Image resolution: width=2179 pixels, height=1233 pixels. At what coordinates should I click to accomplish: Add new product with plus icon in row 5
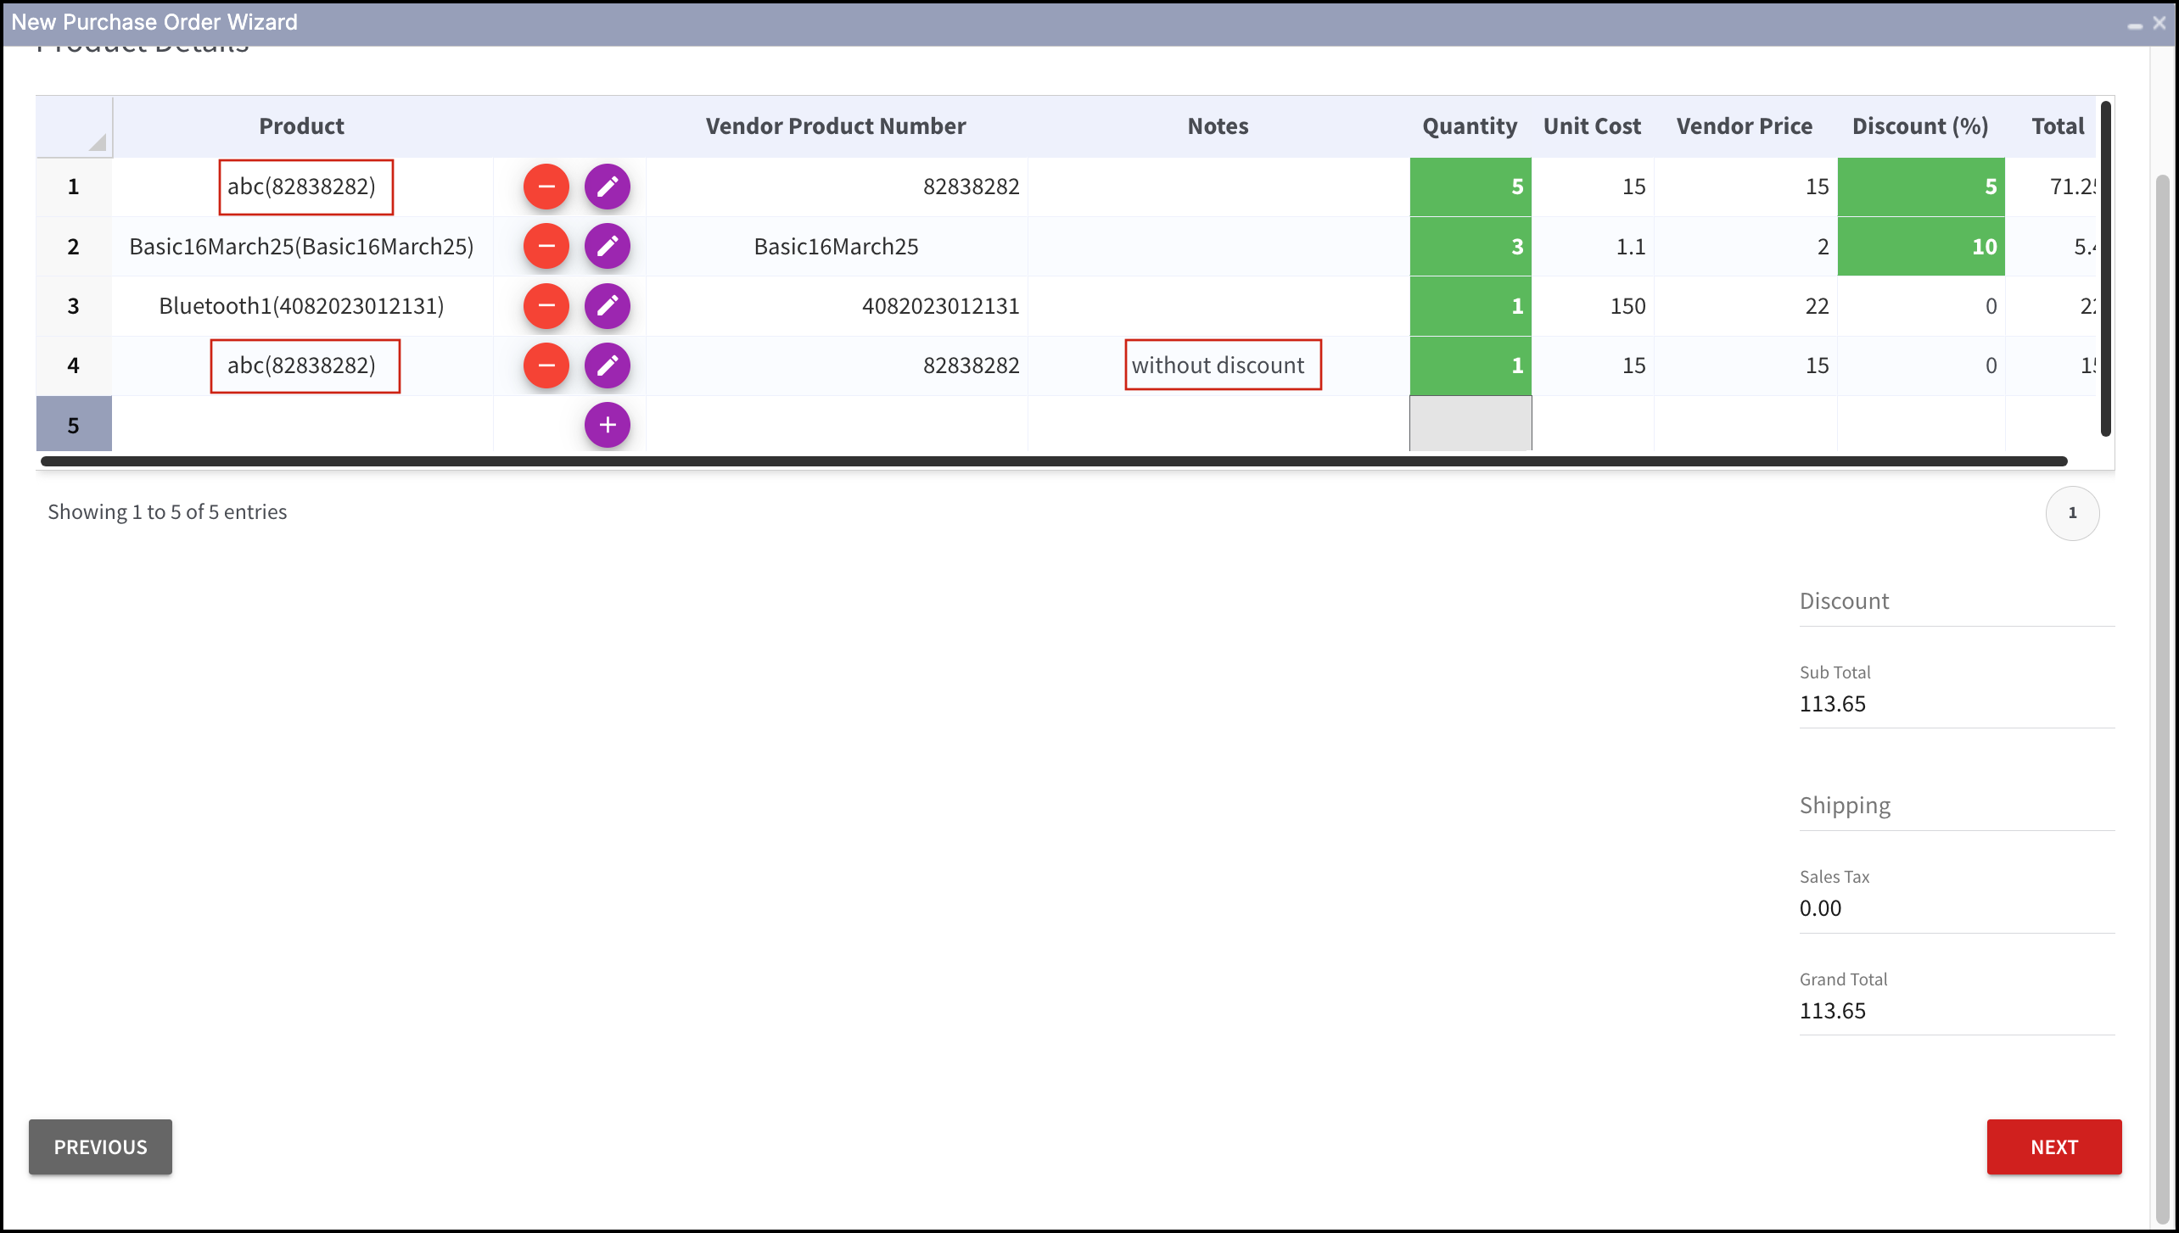(608, 425)
